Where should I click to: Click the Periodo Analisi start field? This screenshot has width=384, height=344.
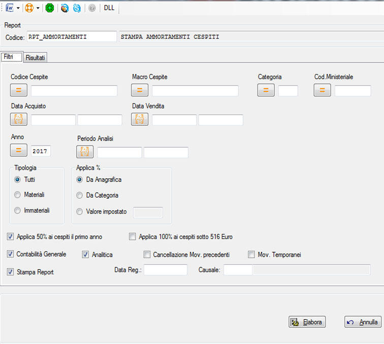tap(119, 152)
